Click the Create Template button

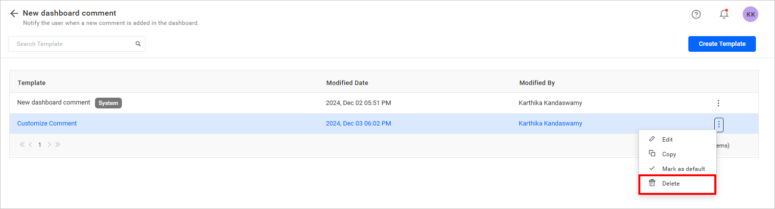click(x=722, y=44)
